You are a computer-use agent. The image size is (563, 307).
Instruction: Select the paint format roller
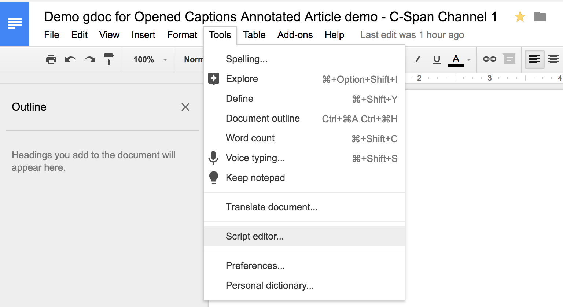coord(109,59)
